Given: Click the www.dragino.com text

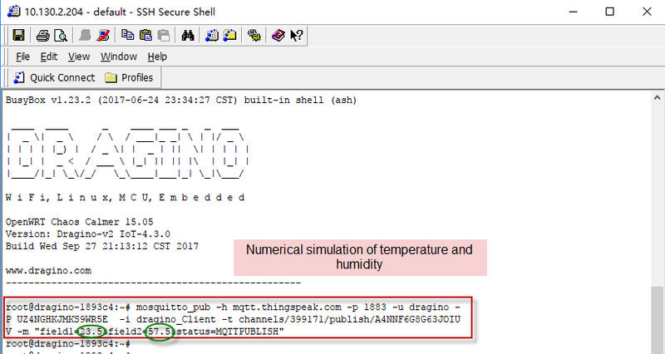Looking at the screenshot, I should coord(48,270).
